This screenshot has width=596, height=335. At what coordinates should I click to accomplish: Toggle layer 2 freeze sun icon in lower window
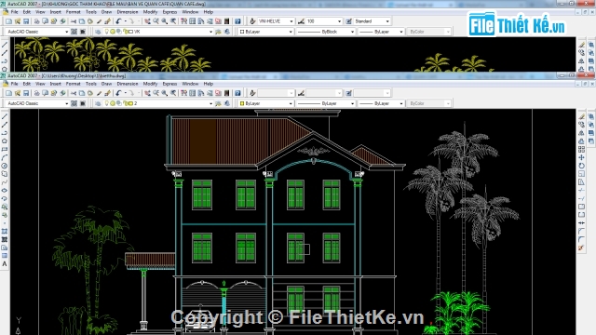coord(113,103)
